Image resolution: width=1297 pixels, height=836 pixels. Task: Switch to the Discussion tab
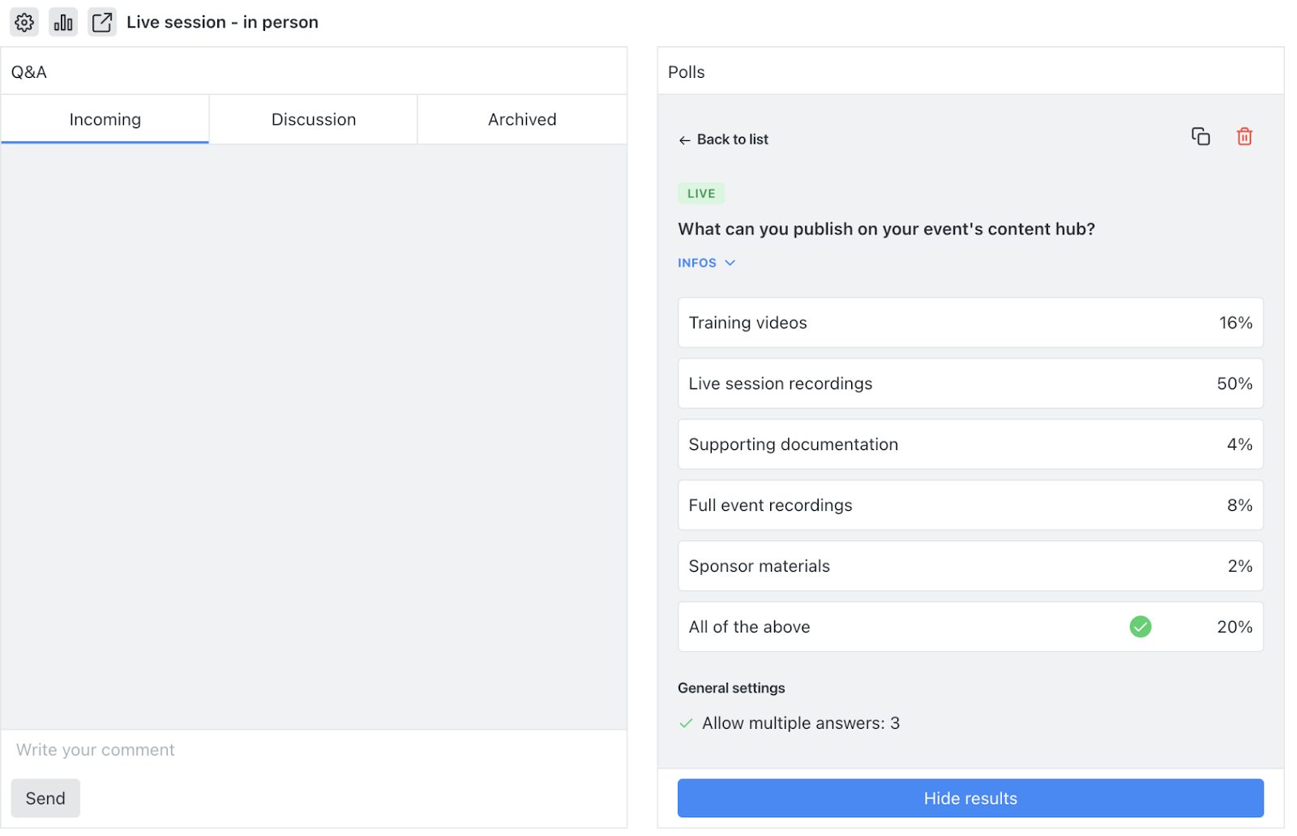(314, 119)
